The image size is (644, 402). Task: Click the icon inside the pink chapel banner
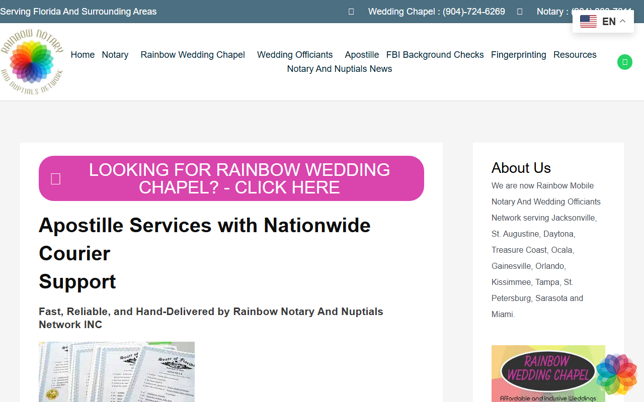(56, 178)
